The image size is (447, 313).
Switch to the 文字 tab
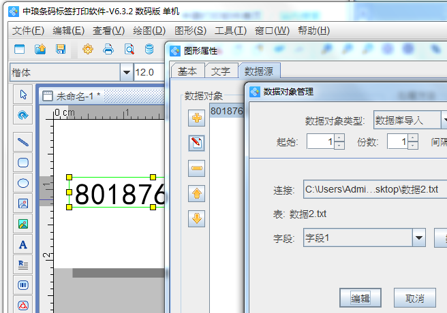click(221, 71)
